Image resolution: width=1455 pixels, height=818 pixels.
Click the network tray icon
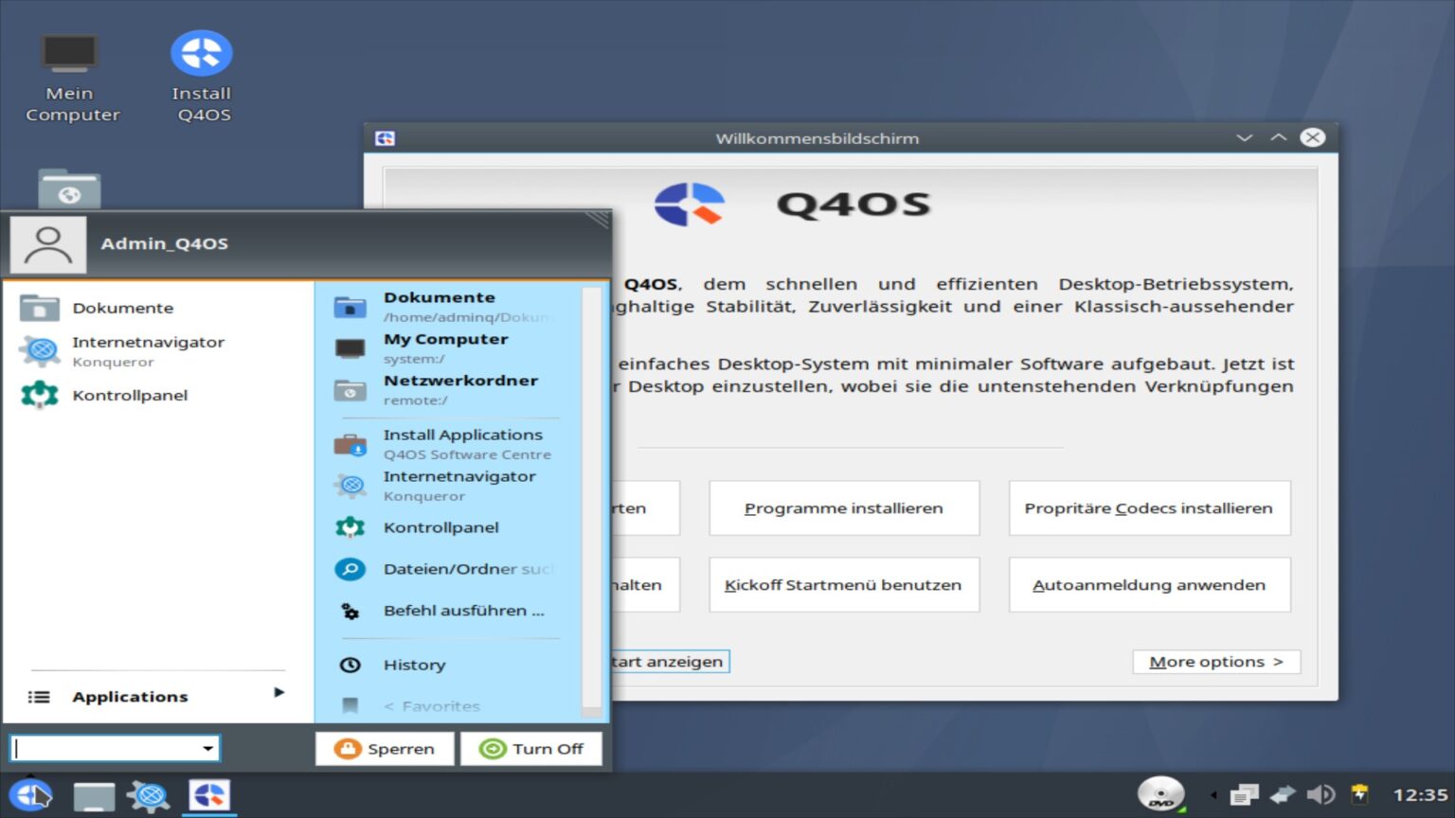tap(1283, 794)
